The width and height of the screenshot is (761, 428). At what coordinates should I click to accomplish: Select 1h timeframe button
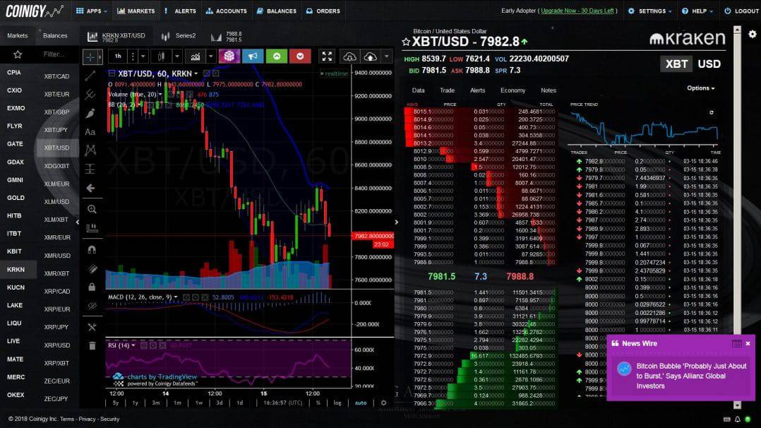click(118, 57)
